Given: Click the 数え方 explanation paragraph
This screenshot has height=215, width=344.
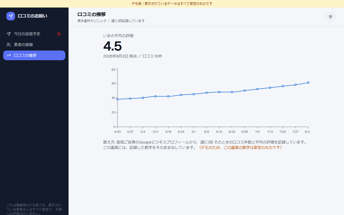Looking at the screenshot, I should 205,145.
